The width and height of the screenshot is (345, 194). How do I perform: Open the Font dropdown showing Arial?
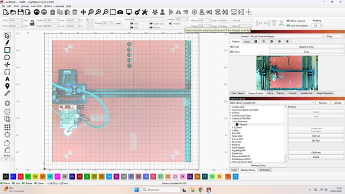click(148, 19)
